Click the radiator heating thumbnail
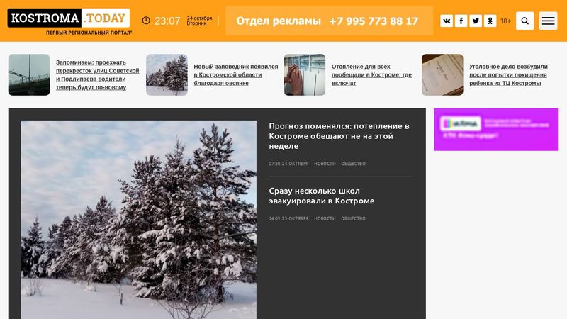This screenshot has width=567, height=319. click(x=305, y=75)
